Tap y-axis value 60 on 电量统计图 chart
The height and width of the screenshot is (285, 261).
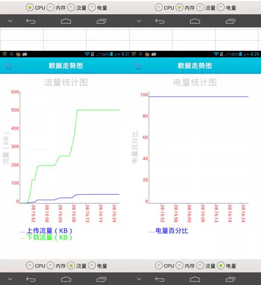[145, 137]
